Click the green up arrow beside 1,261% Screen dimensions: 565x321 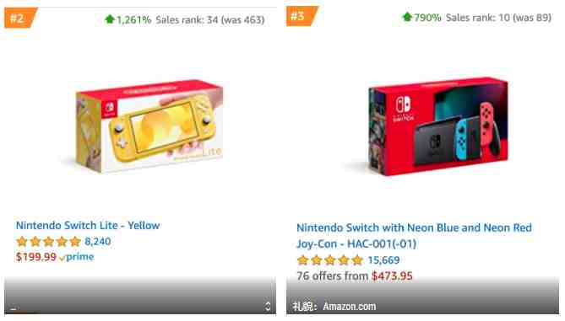(110, 19)
